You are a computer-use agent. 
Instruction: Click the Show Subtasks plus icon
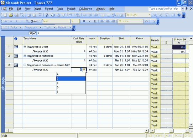coord(16,21)
